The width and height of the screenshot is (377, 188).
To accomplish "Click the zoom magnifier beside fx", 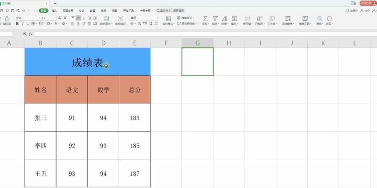I will point(25,34).
